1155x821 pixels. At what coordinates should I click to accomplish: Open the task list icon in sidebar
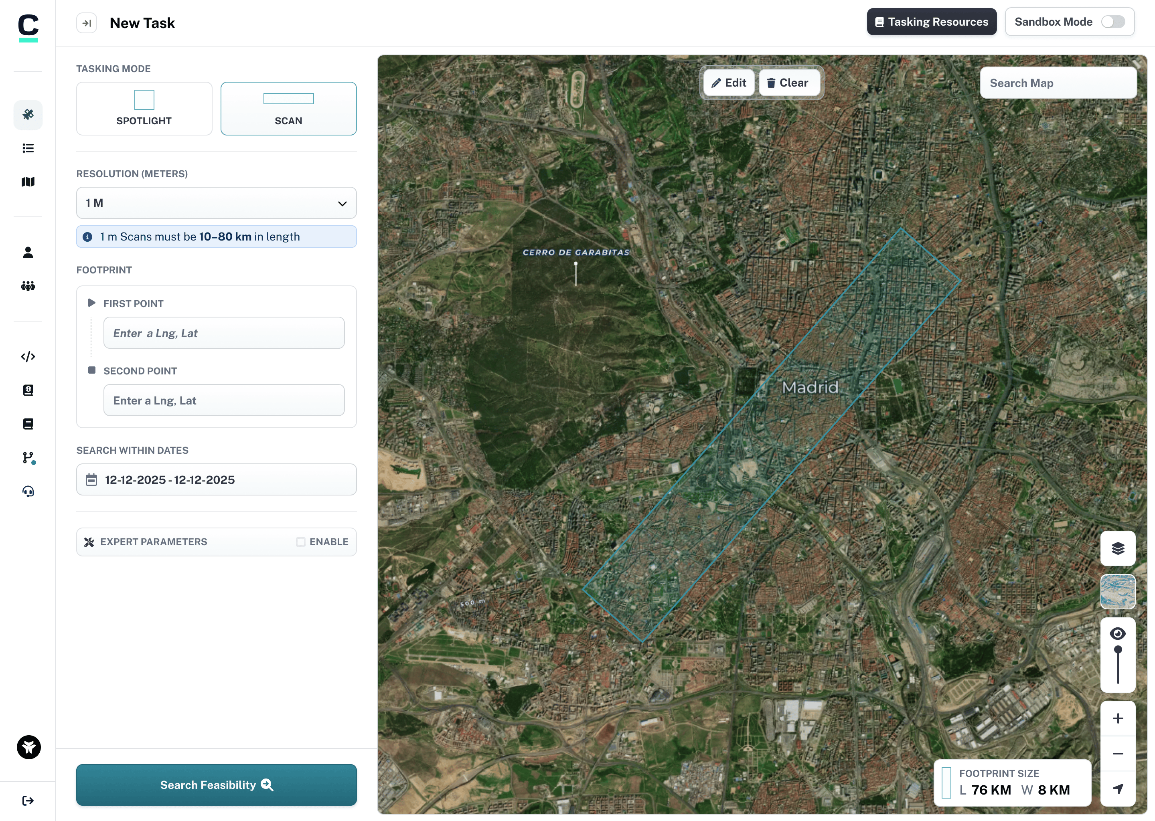pyautogui.click(x=28, y=148)
